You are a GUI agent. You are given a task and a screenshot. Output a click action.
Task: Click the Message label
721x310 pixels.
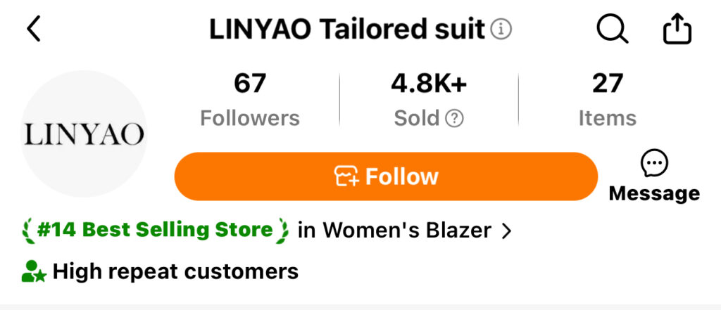654,193
